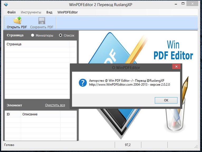The image size is (202, 152).
Task: Click the Save PDF floppy disk icon
Action: [42, 21]
